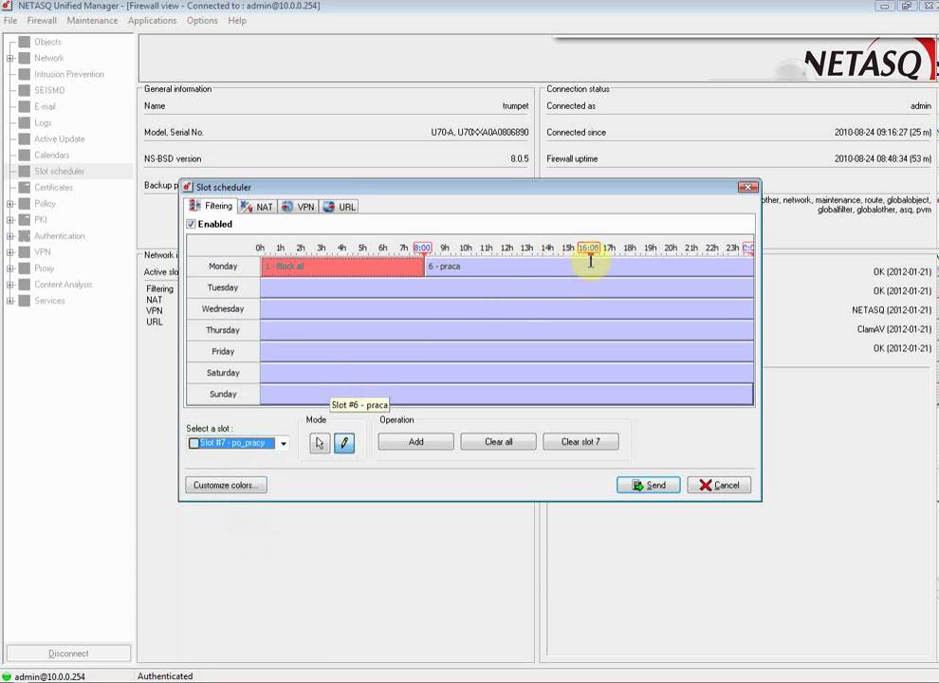Click the Tuesday schedule row
939x683 pixels.
pyautogui.click(x=506, y=288)
